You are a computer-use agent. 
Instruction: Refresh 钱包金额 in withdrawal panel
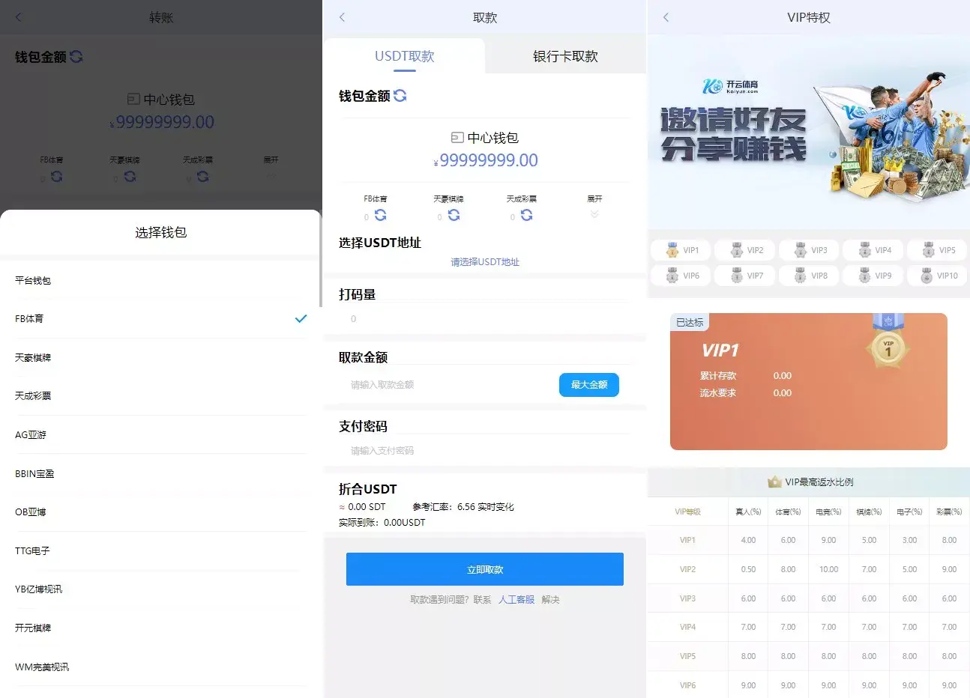(x=400, y=96)
